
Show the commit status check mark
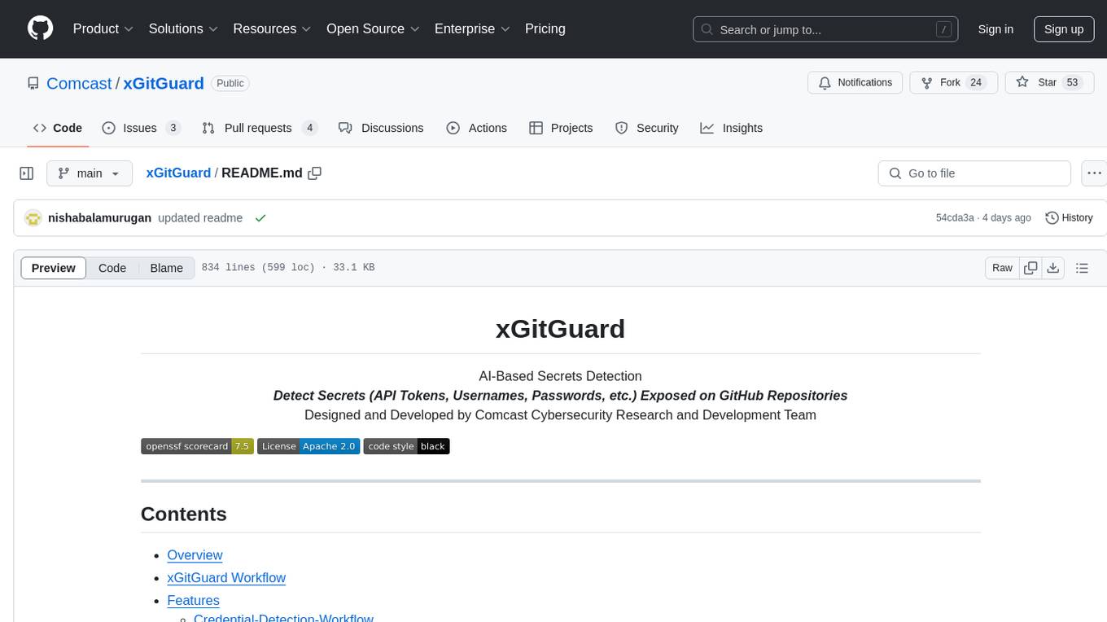pos(260,218)
